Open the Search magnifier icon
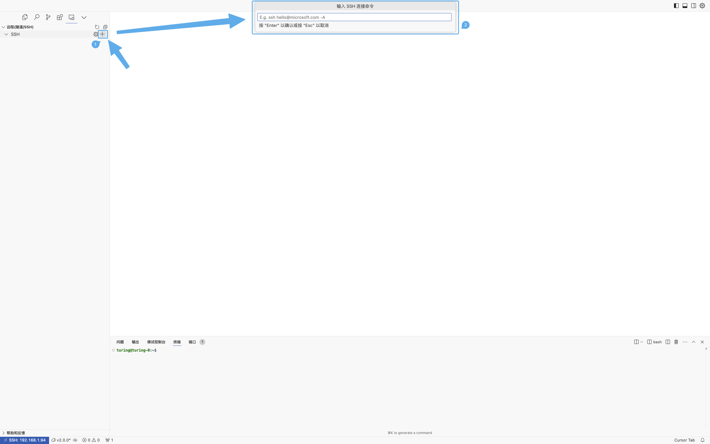Screen dimensions: 710x444 coord(37,17)
